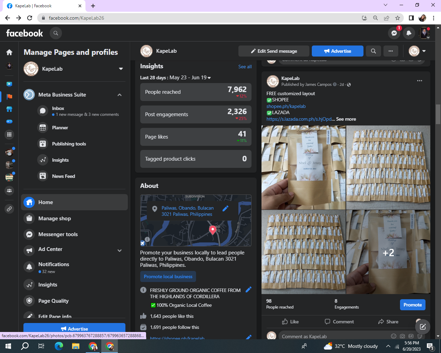Launch Microsoft Edge from the taskbar
The height and width of the screenshot is (353, 441).
coord(59,346)
